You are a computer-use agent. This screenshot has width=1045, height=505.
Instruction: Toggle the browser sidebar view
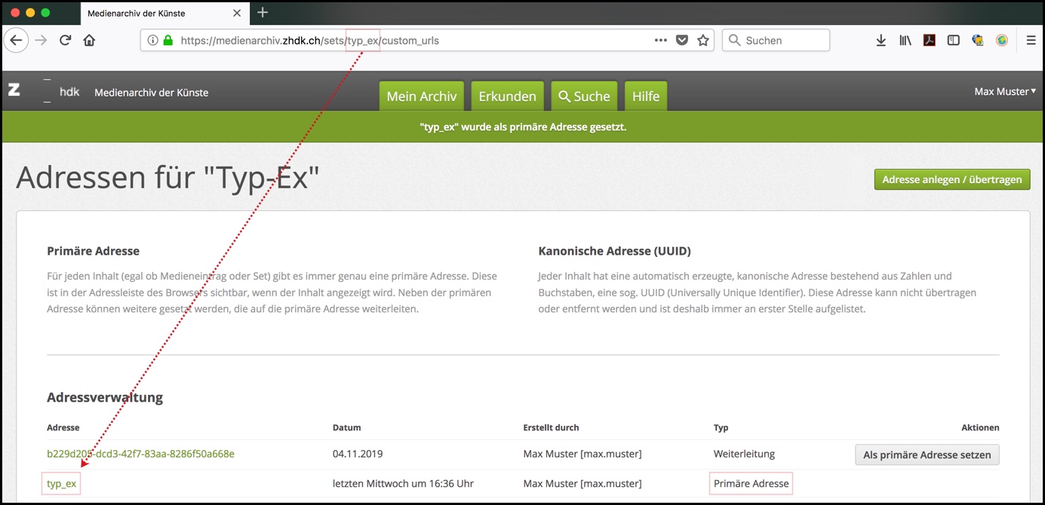pos(954,41)
